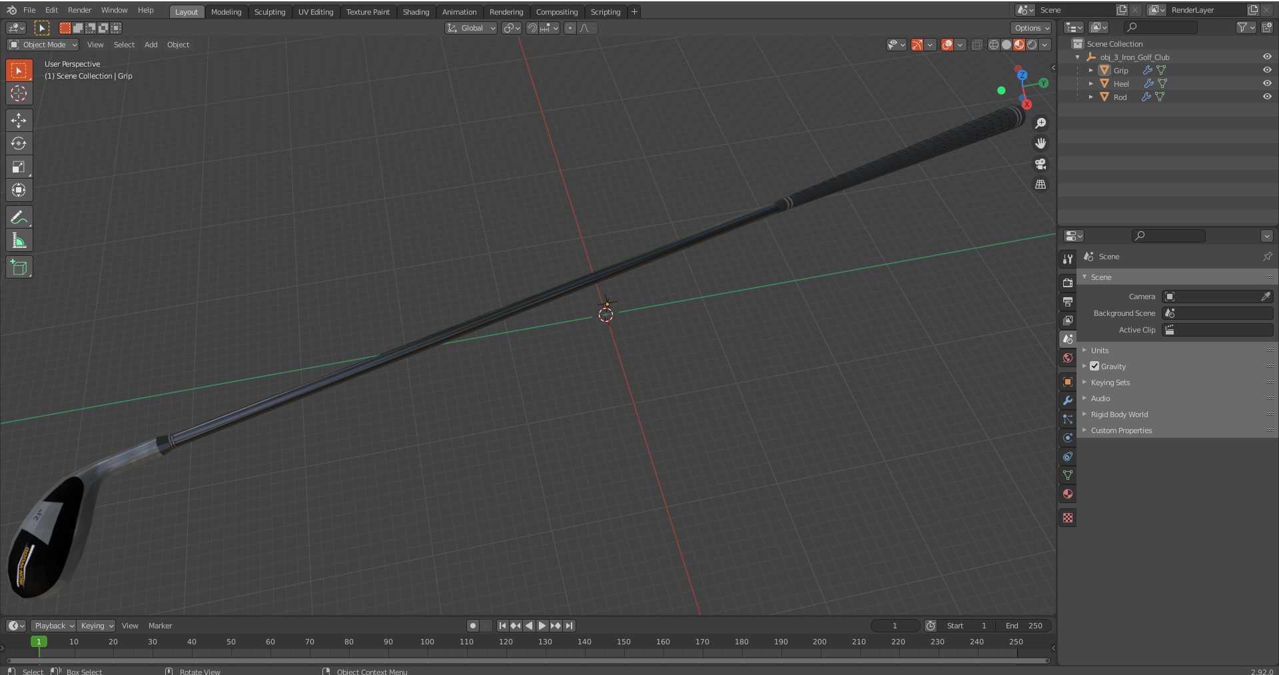Open the timeline Marker menu
1279x675 pixels.
pos(160,626)
